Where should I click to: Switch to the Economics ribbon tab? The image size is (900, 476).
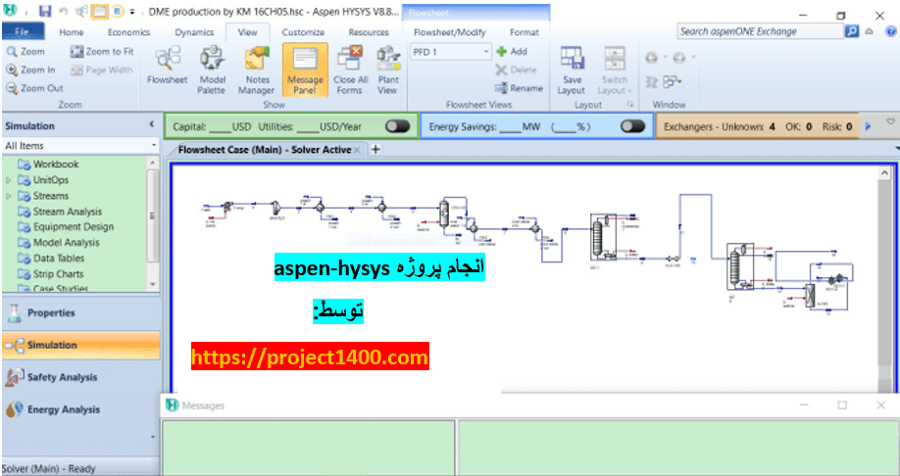(128, 32)
